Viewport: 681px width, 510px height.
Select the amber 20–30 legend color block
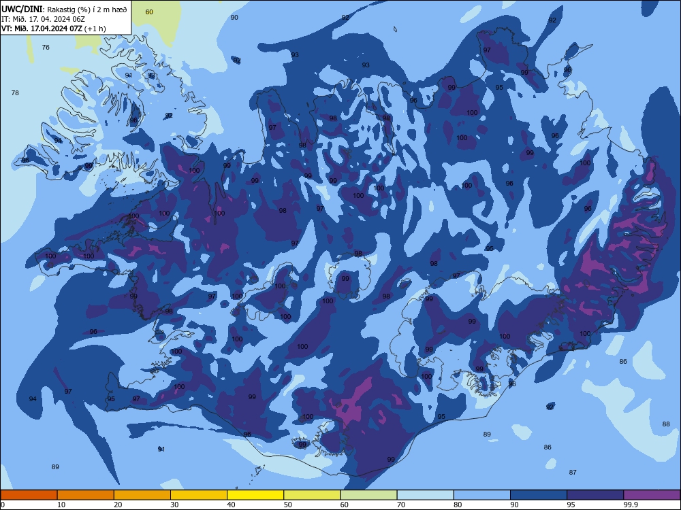[x=142, y=495]
